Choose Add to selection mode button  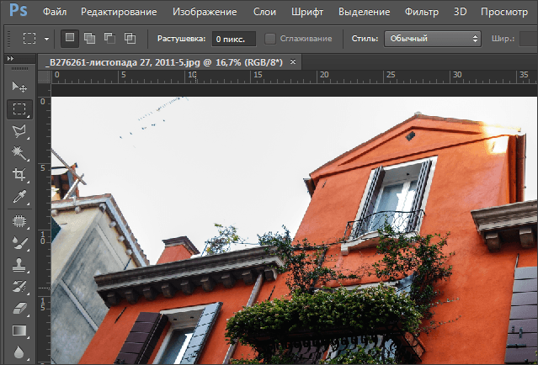pos(89,39)
